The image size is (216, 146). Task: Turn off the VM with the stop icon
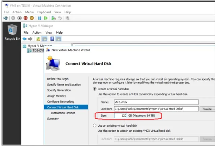tap(19, 18)
